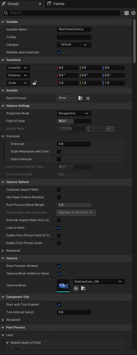This screenshot has width=137, height=355.
Task: Disable the Lock to Hmd checkbox
Action: (59, 228)
